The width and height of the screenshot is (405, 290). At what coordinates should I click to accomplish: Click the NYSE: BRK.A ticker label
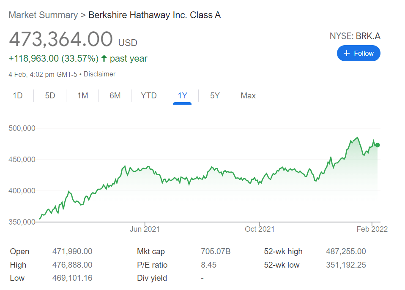[355, 36]
